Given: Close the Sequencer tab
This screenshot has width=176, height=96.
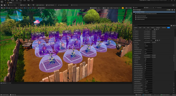Looking at the screenshot, I should pos(10,83).
